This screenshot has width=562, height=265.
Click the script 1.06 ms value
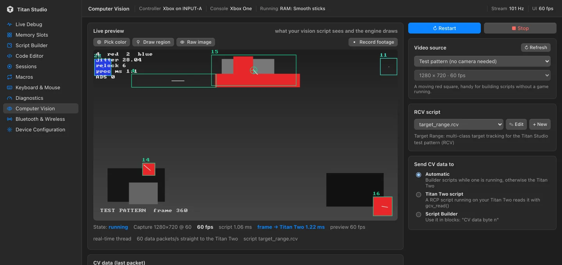click(235, 227)
